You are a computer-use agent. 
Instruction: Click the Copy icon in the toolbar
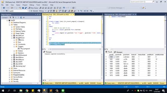point(57,8)
